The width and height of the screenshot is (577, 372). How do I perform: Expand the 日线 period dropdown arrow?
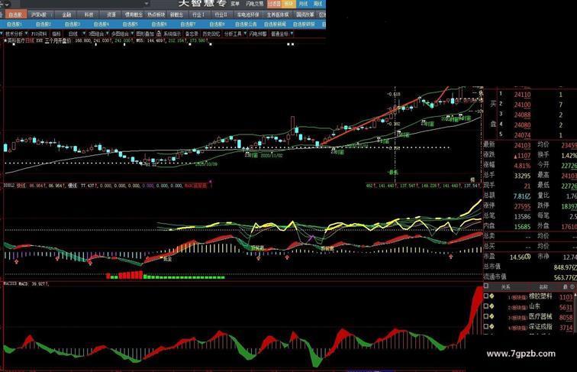[84, 34]
